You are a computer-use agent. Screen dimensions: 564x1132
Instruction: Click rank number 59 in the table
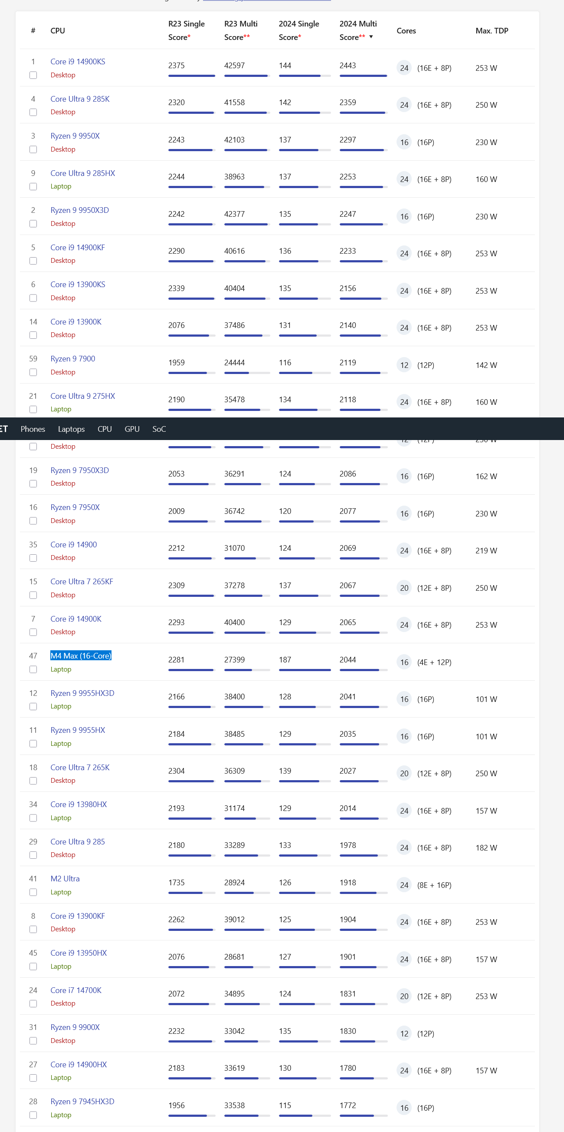coord(33,359)
